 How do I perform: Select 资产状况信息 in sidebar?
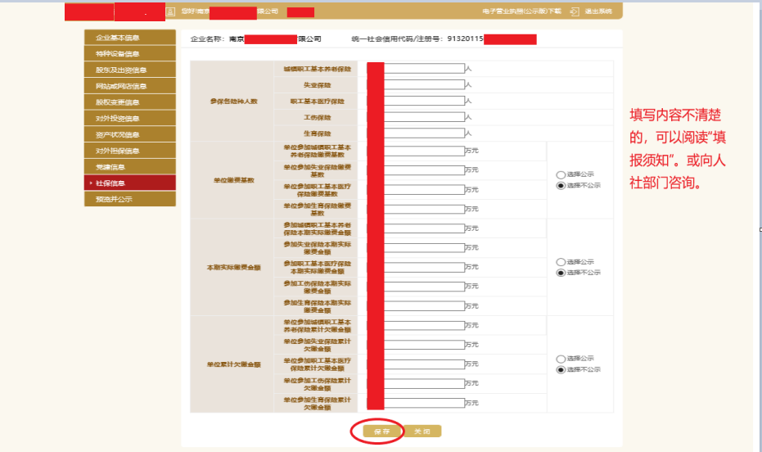pyautogui.click(x=130, y=134)
